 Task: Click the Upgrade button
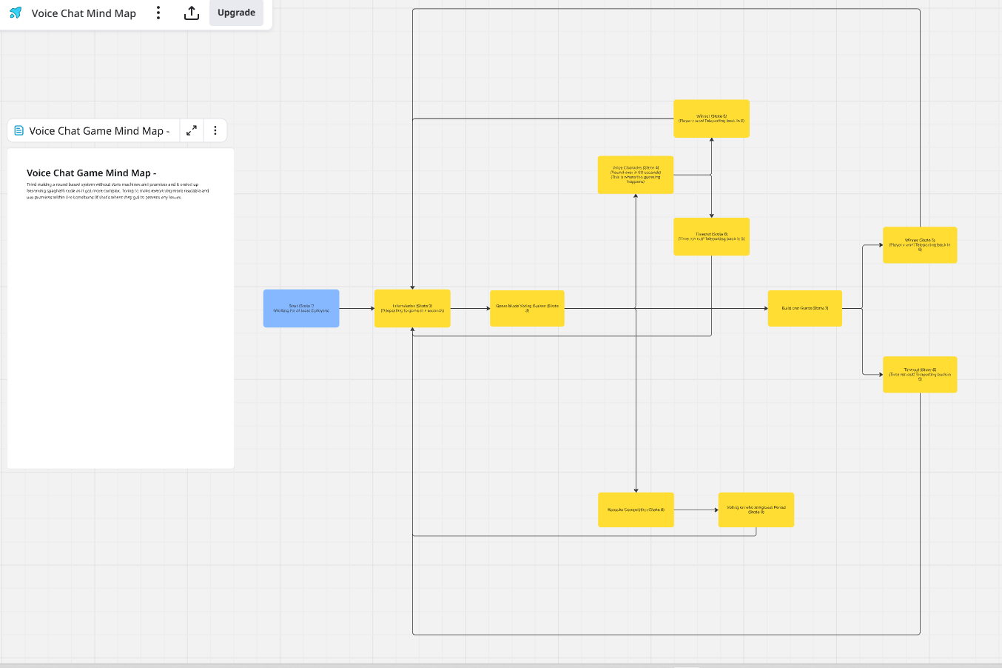click(x=236, y=13)
